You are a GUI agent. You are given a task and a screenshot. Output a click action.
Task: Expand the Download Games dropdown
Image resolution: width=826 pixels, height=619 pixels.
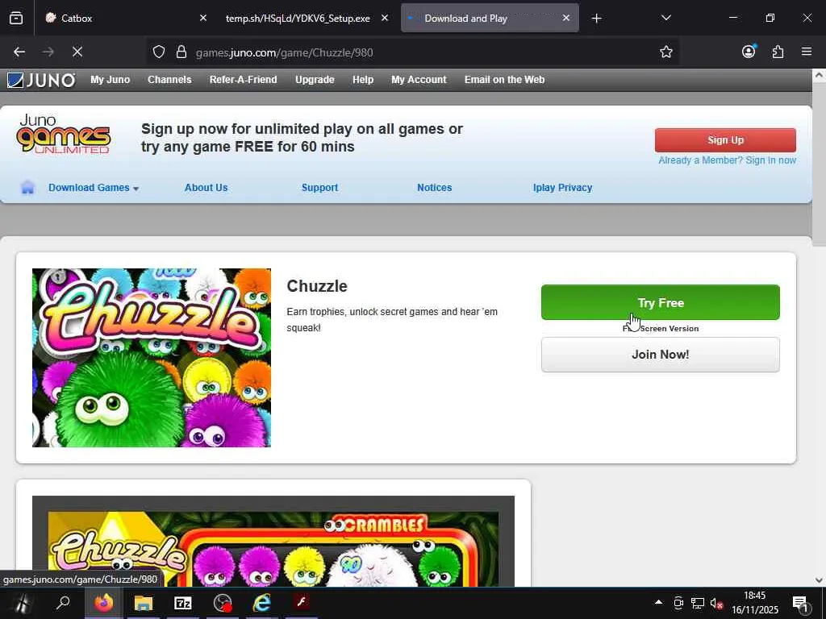(94, 187)
